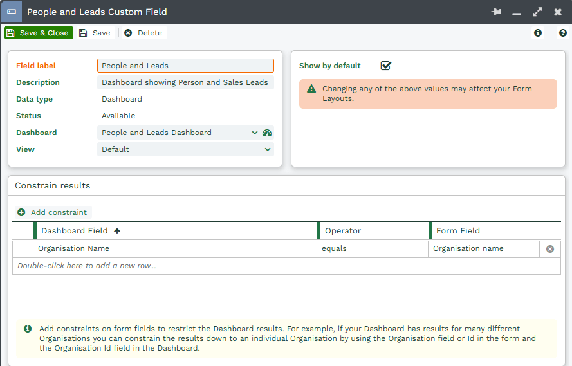Open the View dropdown set to Default

click(268, 149)
